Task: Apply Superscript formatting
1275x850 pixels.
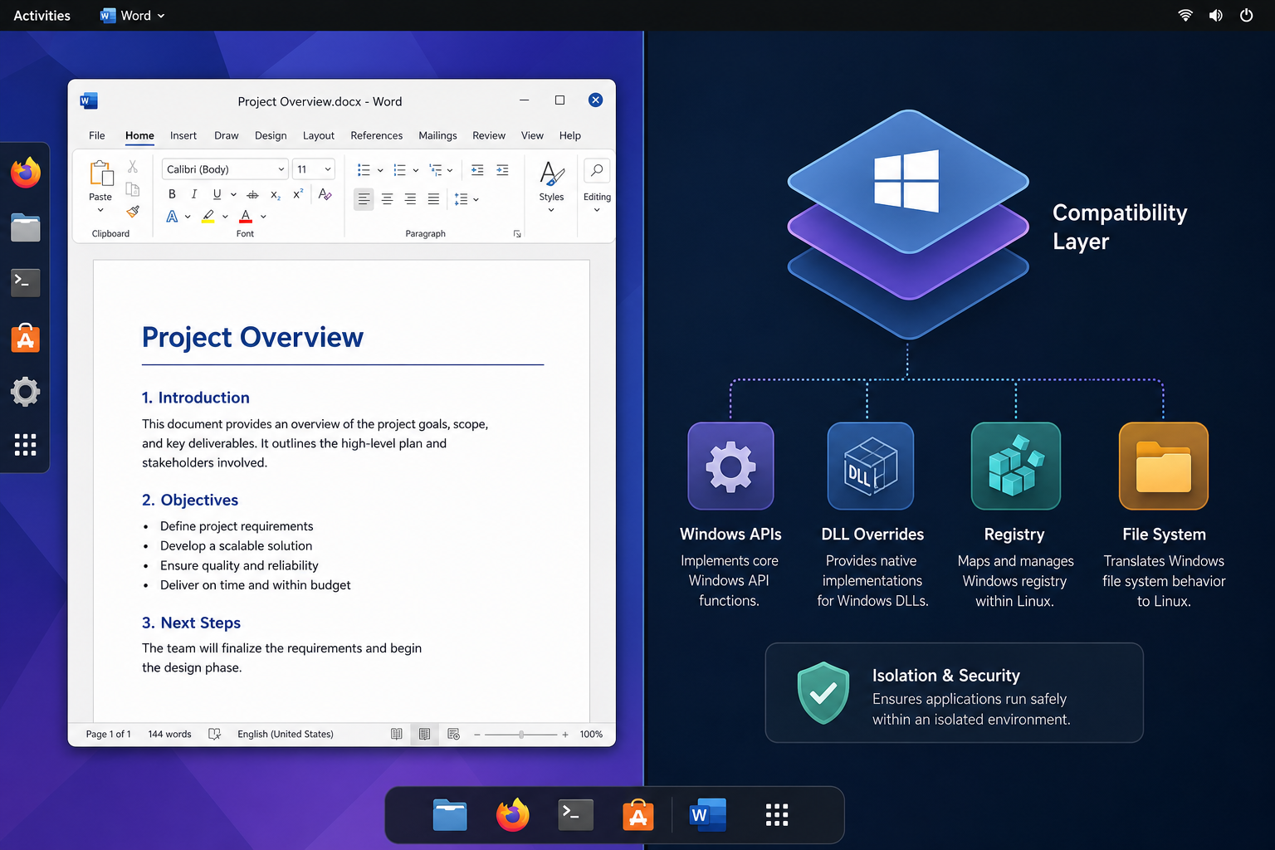Action: [298, 194]
